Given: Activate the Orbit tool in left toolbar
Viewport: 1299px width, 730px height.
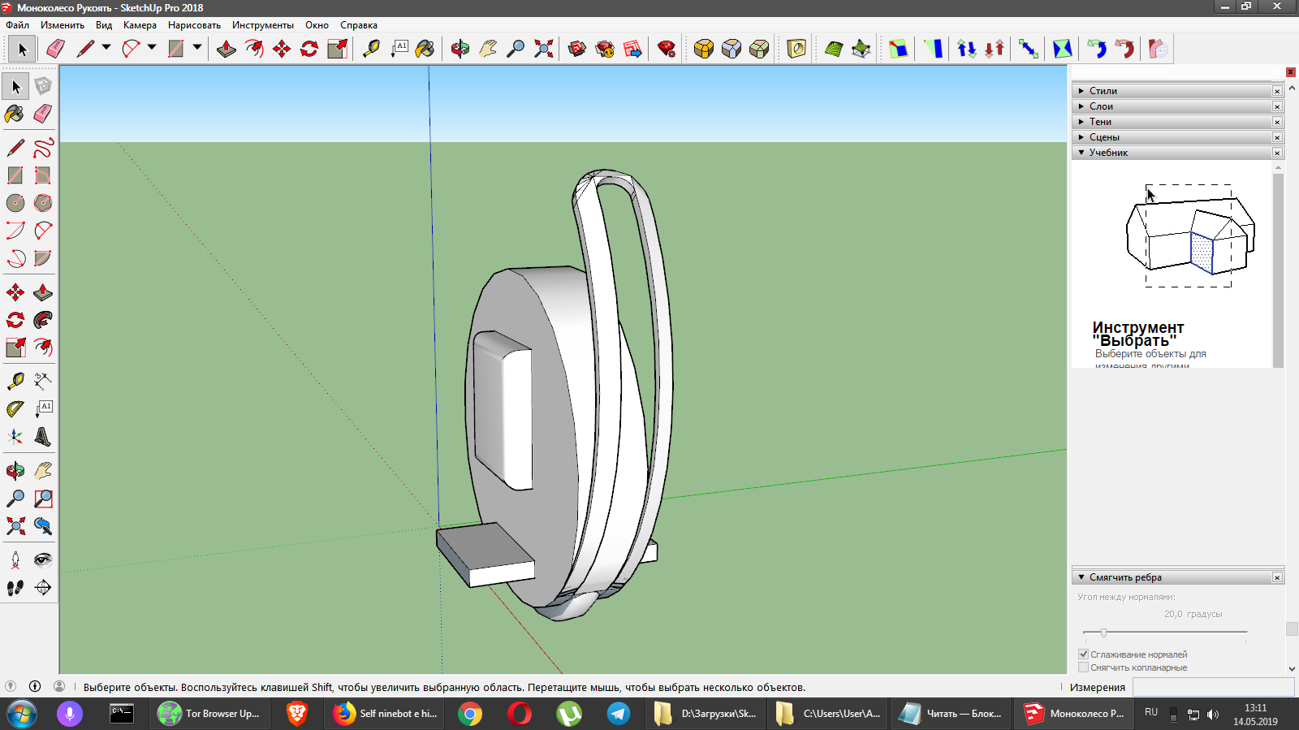Looking at the screenshot, I should tap(15, 471).
